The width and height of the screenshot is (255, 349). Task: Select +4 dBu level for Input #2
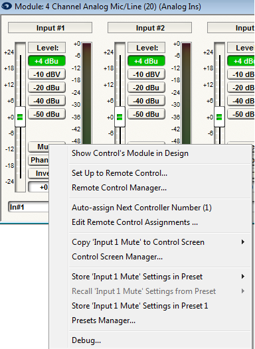pos(146,61)
